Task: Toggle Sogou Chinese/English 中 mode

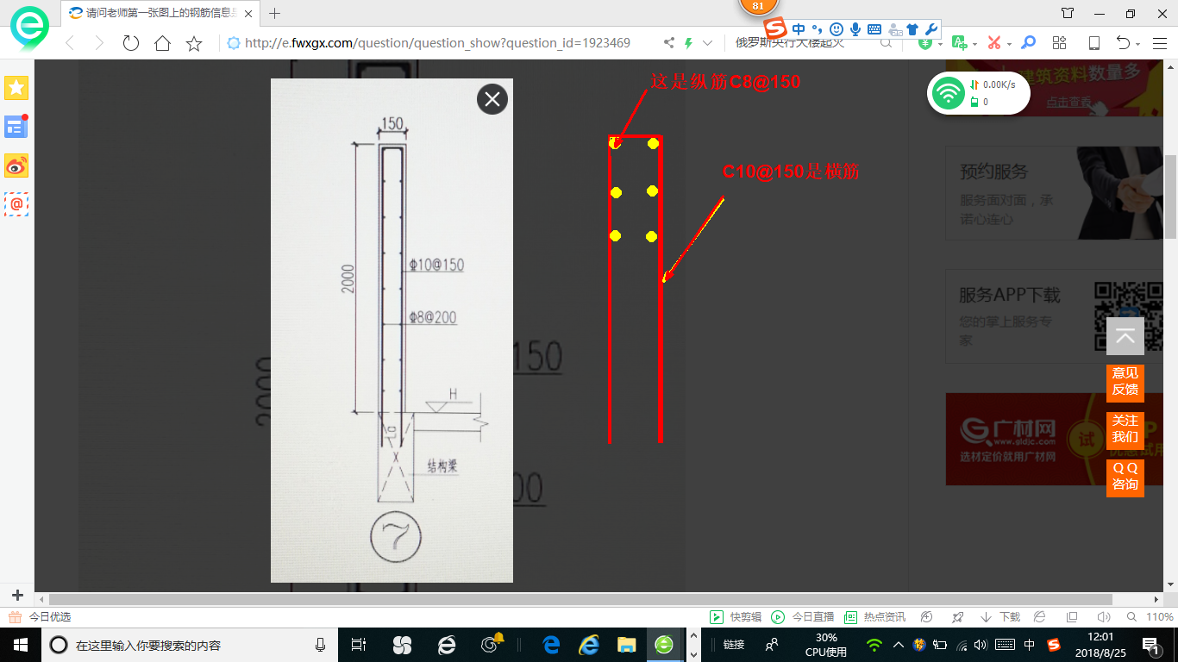Action: 799,29
